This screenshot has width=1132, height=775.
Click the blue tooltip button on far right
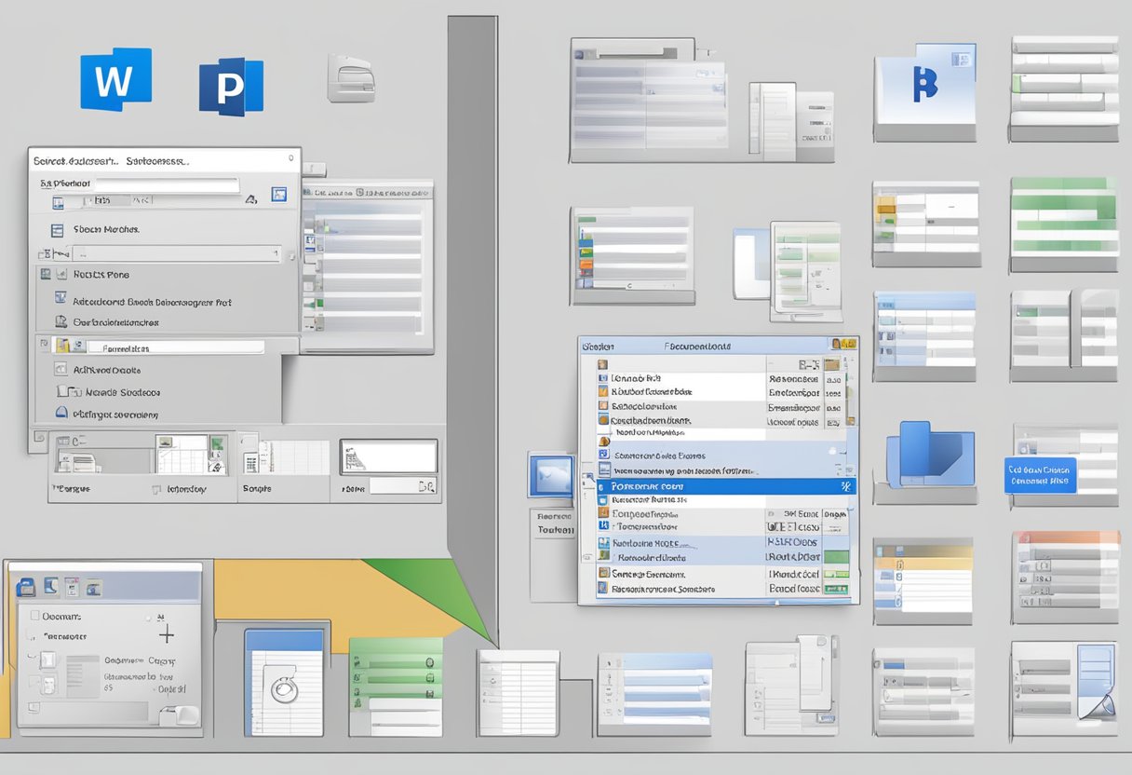[x=1040, y=475]
